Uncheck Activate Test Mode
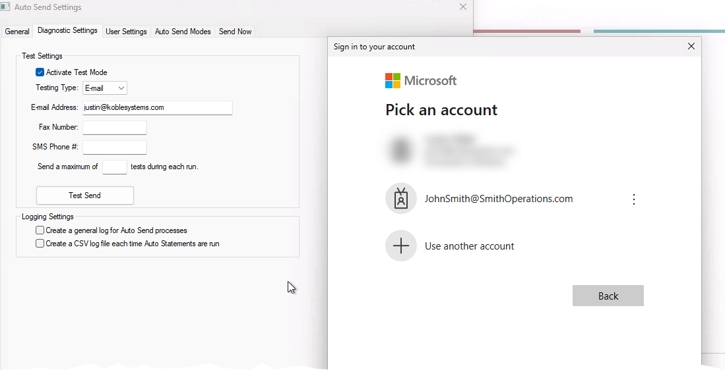725x370 pixels. [x=40, y=72]
